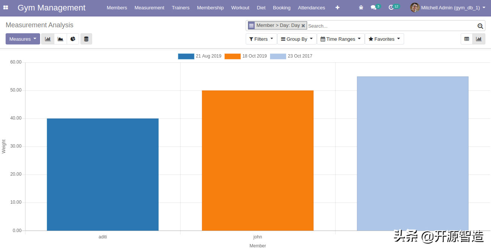
Task: Switch to pivot table view
Action: 467,39
